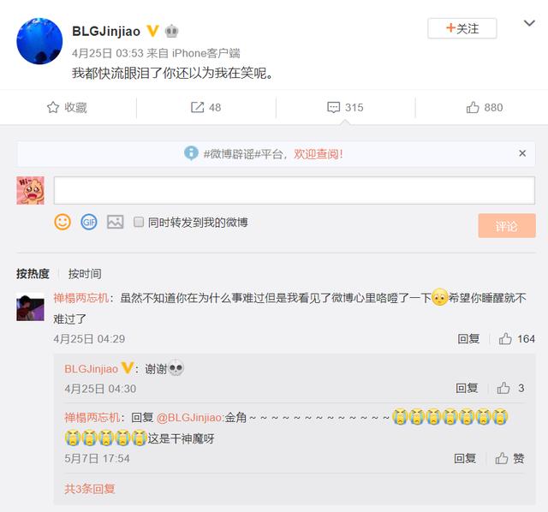The width and height of the screenshot is (548, 512).
Task: Open the emoji smiley picker
Action: click(63, 222)
